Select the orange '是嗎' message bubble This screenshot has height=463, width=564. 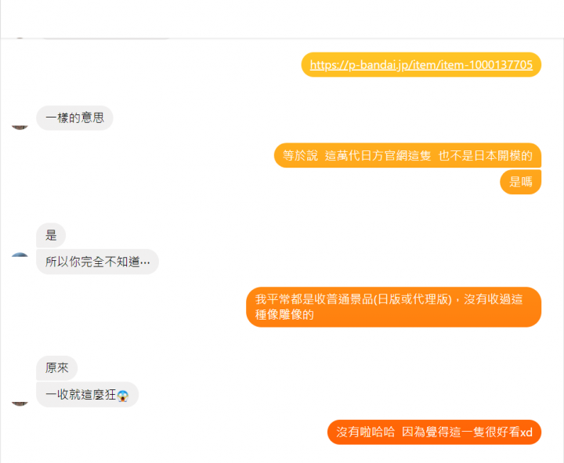tap(520, 182)
